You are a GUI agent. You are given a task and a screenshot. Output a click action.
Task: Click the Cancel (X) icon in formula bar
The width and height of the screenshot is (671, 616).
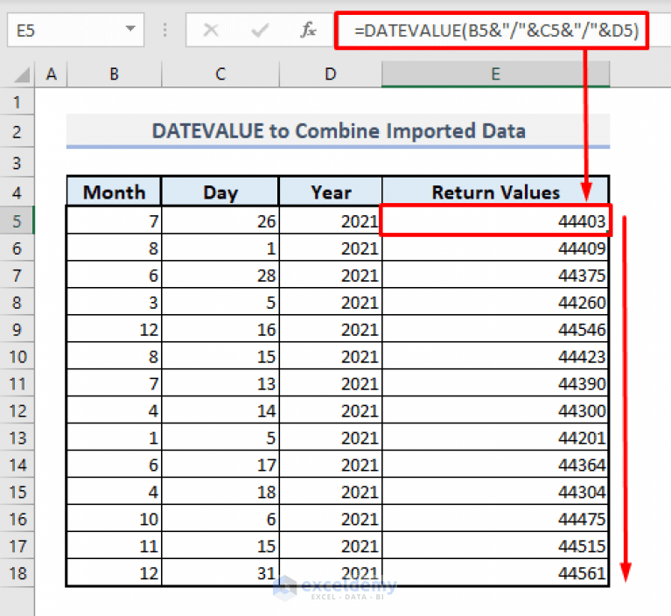[211, 31]
